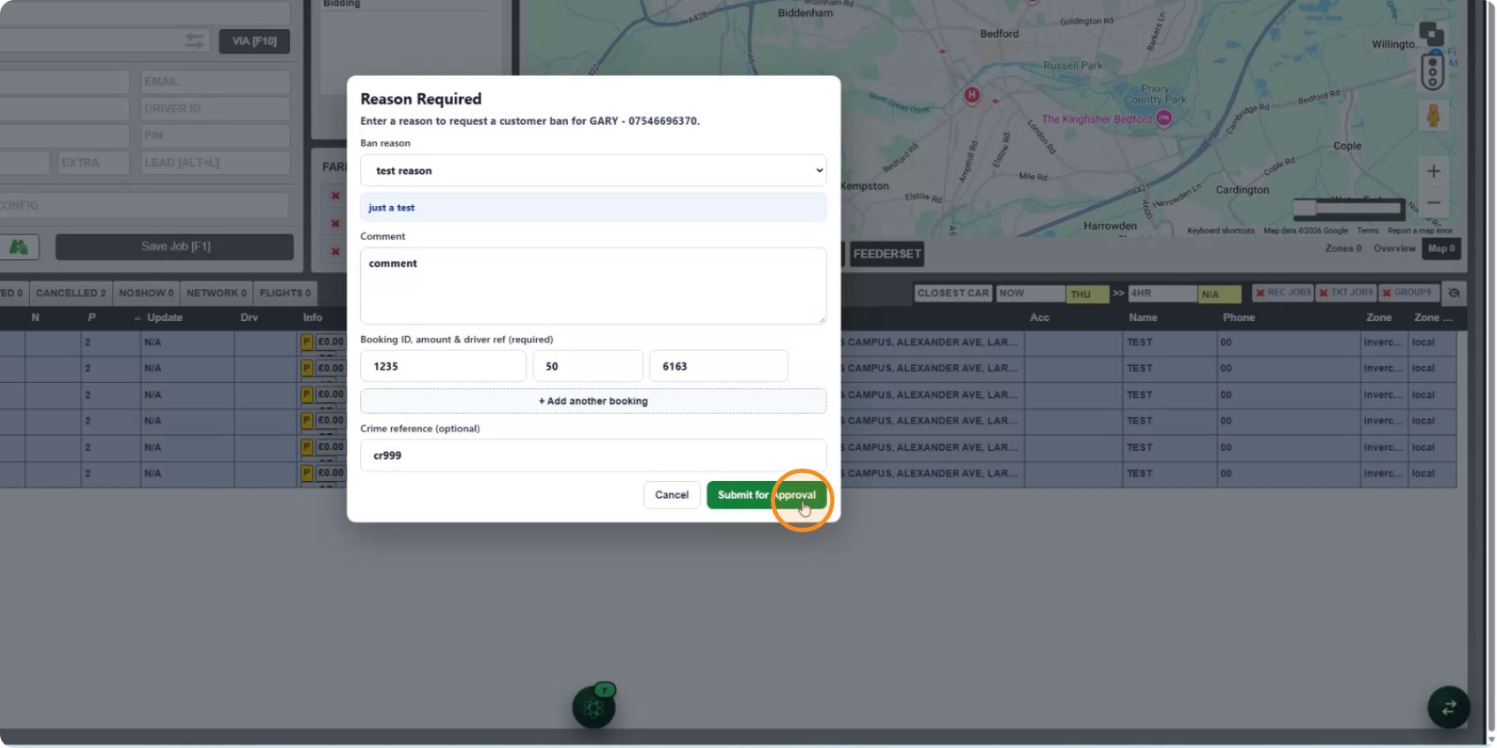Click the FEEDERSET button
Image resolution: width=1497 pixels, height=748 pixels.
coord(887,254)
